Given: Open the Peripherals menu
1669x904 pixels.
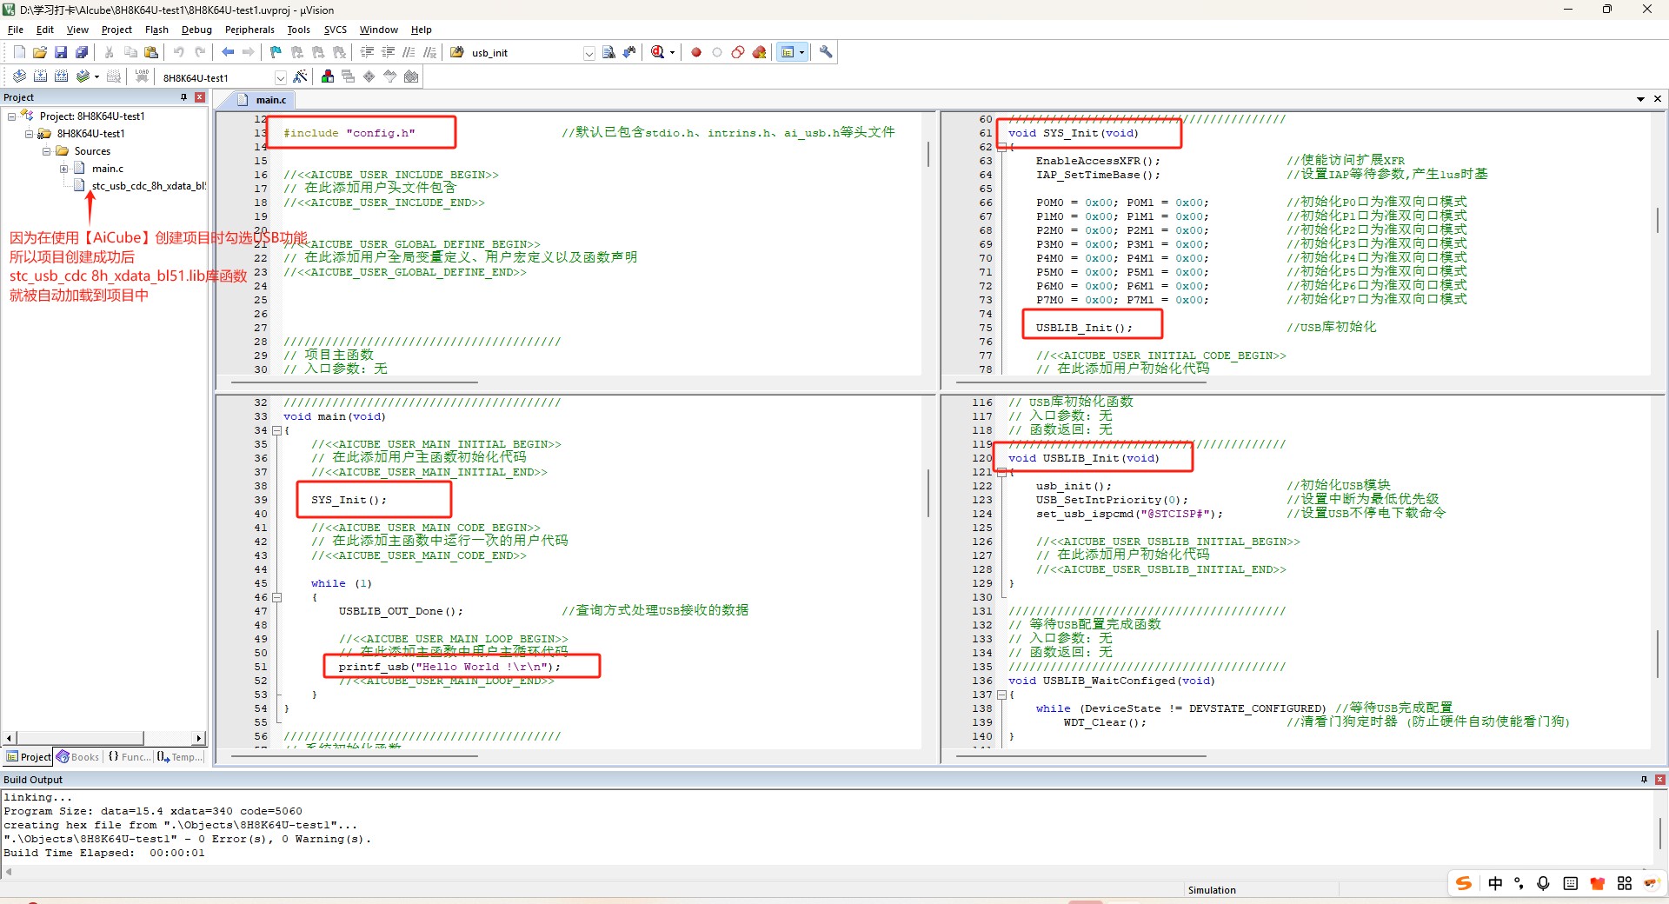Looking at the screenshot, I should (x=249, y=30).
